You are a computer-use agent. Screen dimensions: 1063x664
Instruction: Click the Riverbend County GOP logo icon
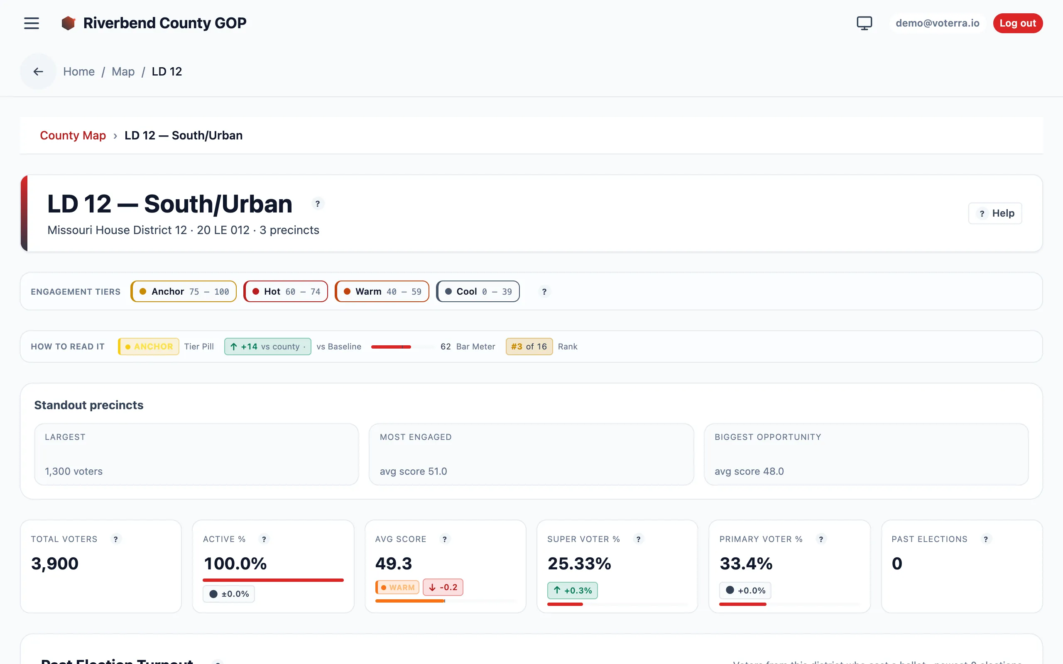coord(68,23)
